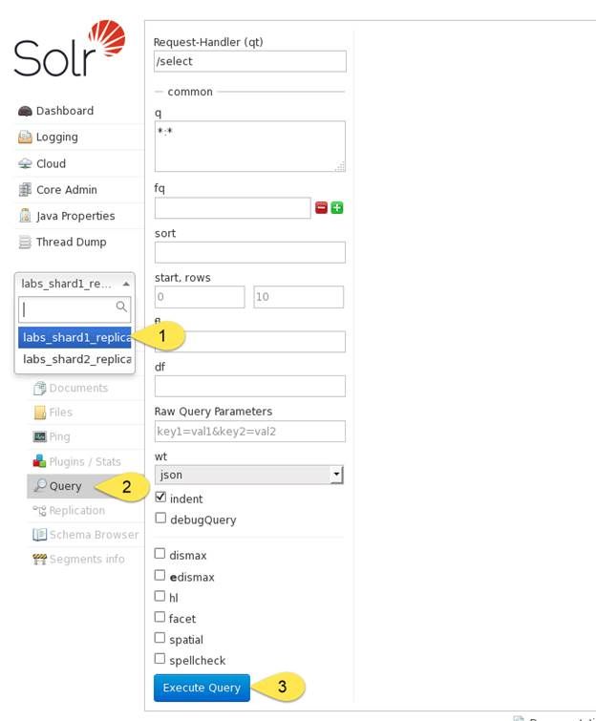596x721 pixels.
Task: Open the Dashboard page
Action: 65,111
